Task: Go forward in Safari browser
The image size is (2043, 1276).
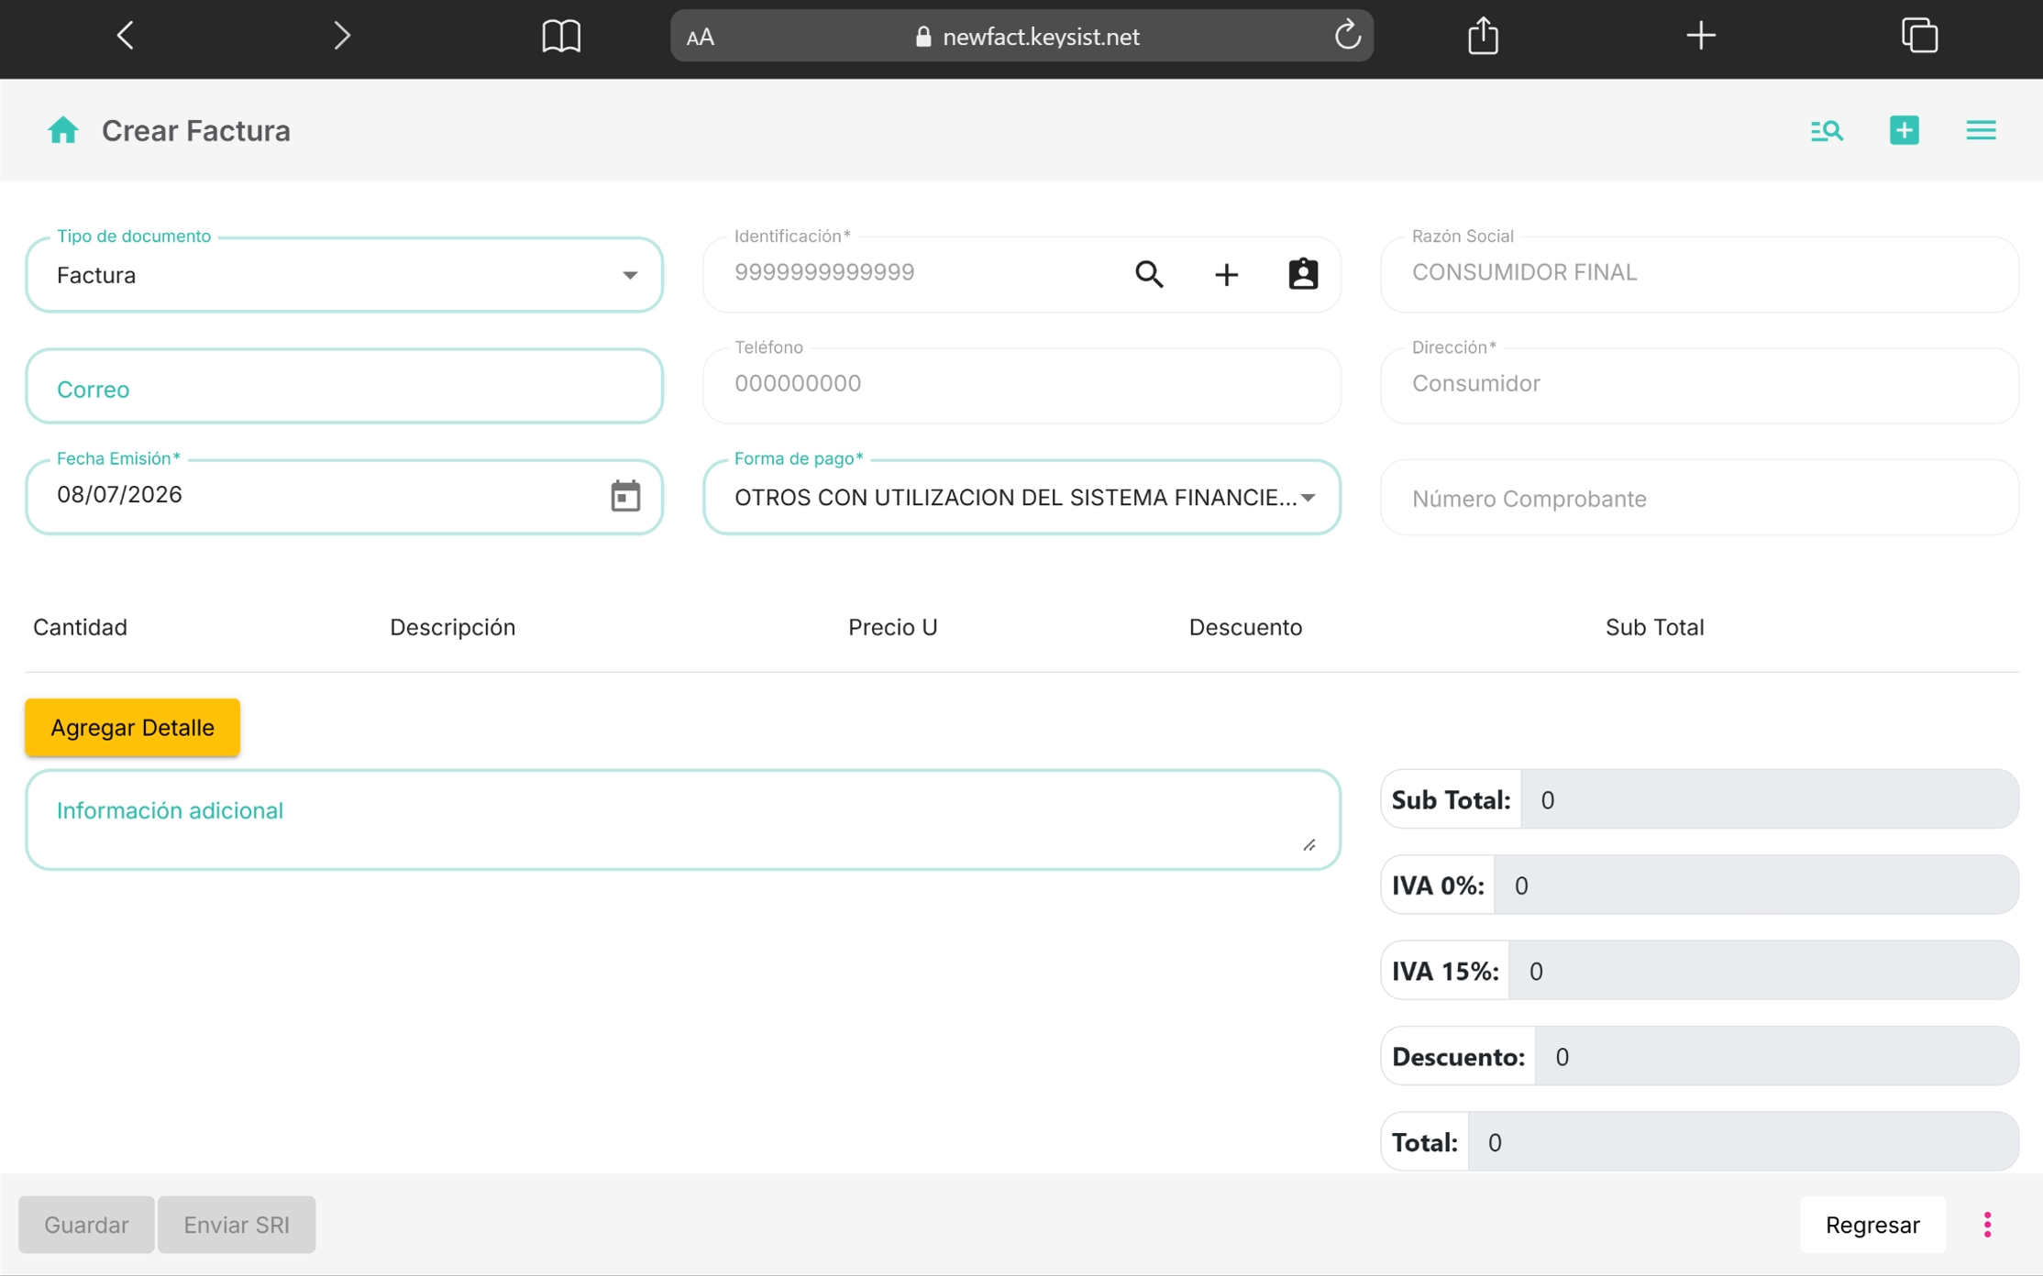Action: (341, 36)
